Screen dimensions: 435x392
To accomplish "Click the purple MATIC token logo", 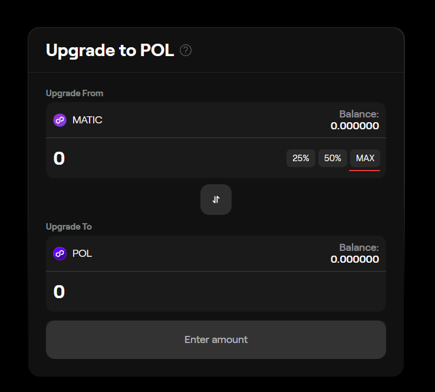I will tap(60, 120).
